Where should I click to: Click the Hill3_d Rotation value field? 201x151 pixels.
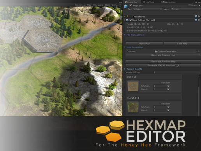click(160, 86)
